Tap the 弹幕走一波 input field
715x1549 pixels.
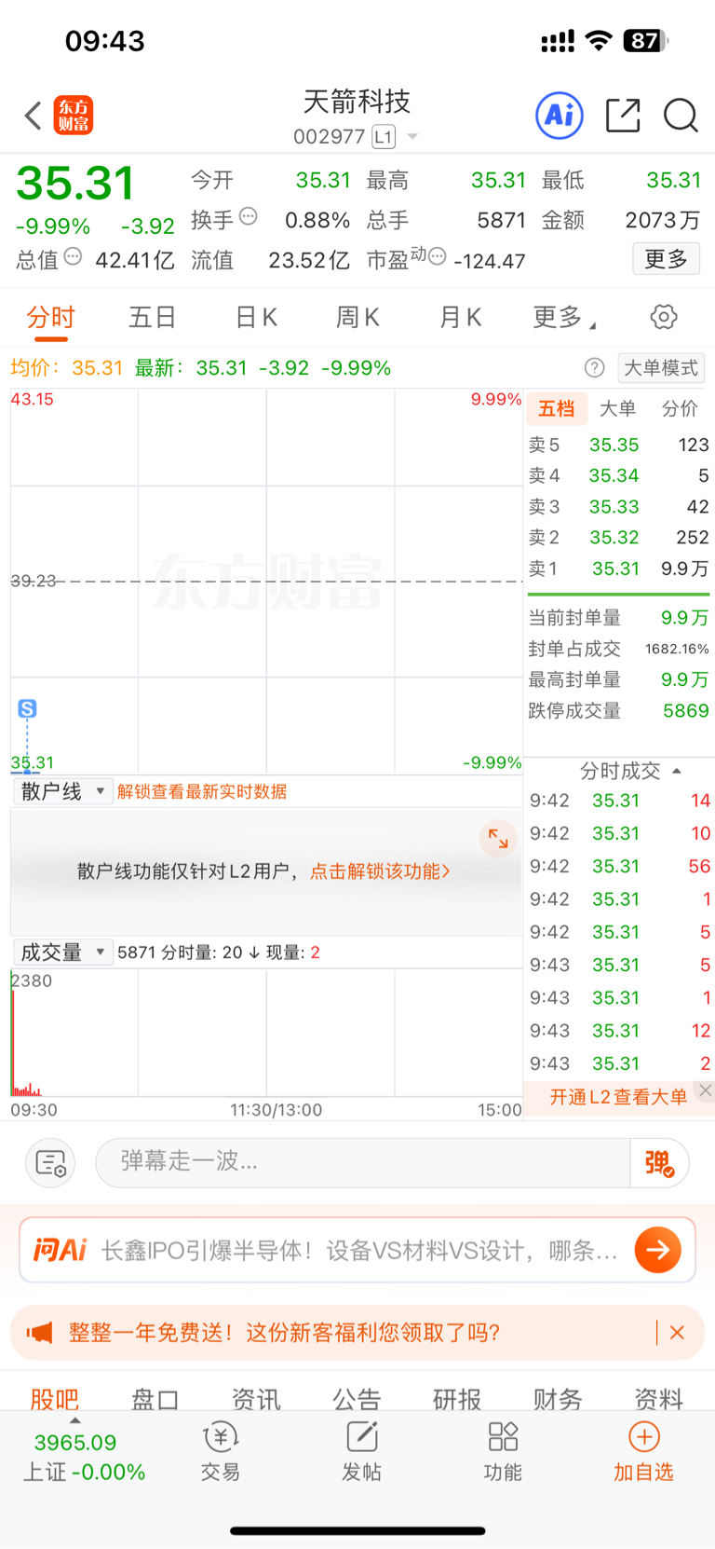pos(363,1162)
